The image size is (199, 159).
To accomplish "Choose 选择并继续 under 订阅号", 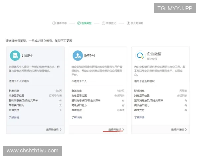I will pyautogui.click(x=52, y=130).
